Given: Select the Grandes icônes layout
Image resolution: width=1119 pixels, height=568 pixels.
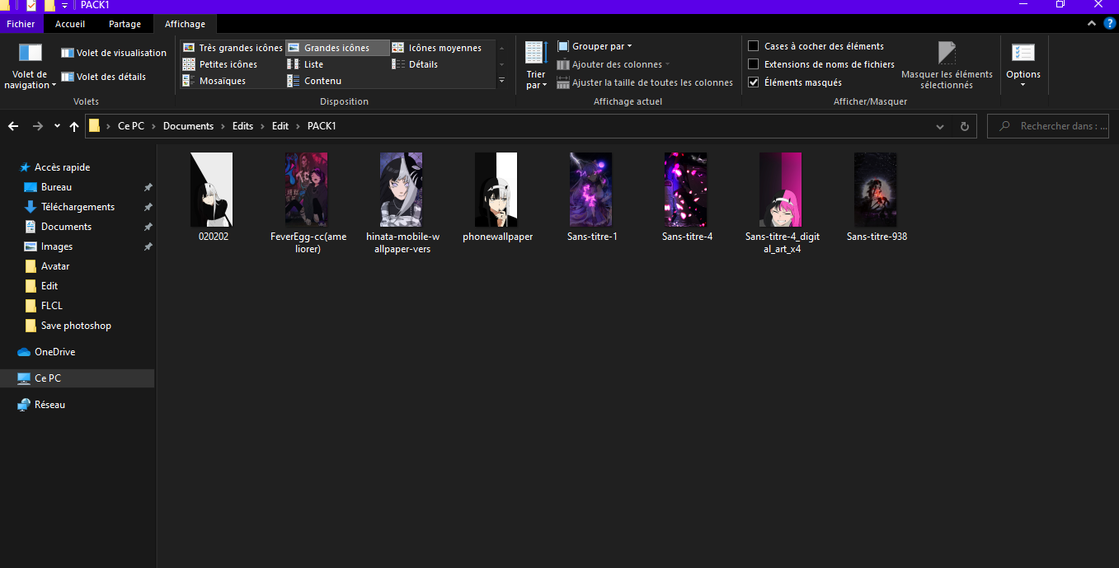Looking at the screenshot, I should tap(337, 48).
